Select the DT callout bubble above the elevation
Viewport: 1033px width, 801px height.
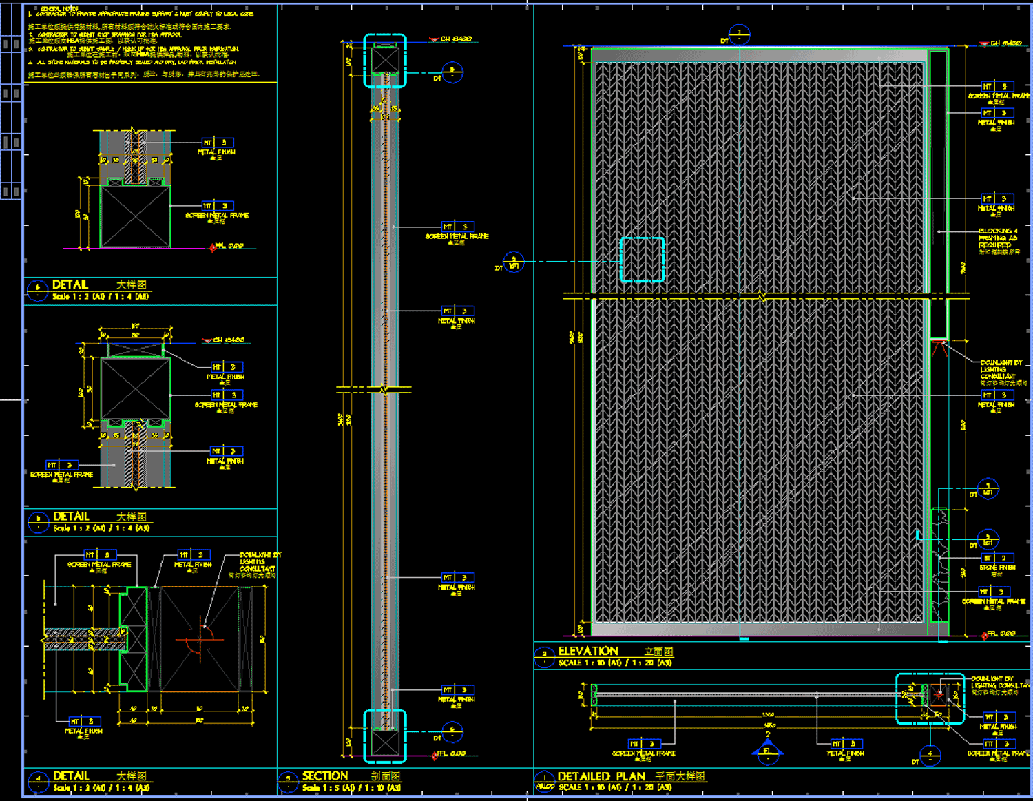click(739, 34)
